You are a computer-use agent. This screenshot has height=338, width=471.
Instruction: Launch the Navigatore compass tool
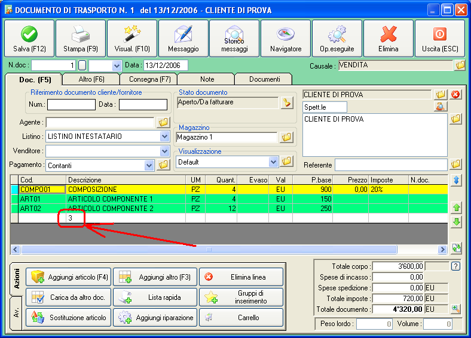(x=286, y=38)
